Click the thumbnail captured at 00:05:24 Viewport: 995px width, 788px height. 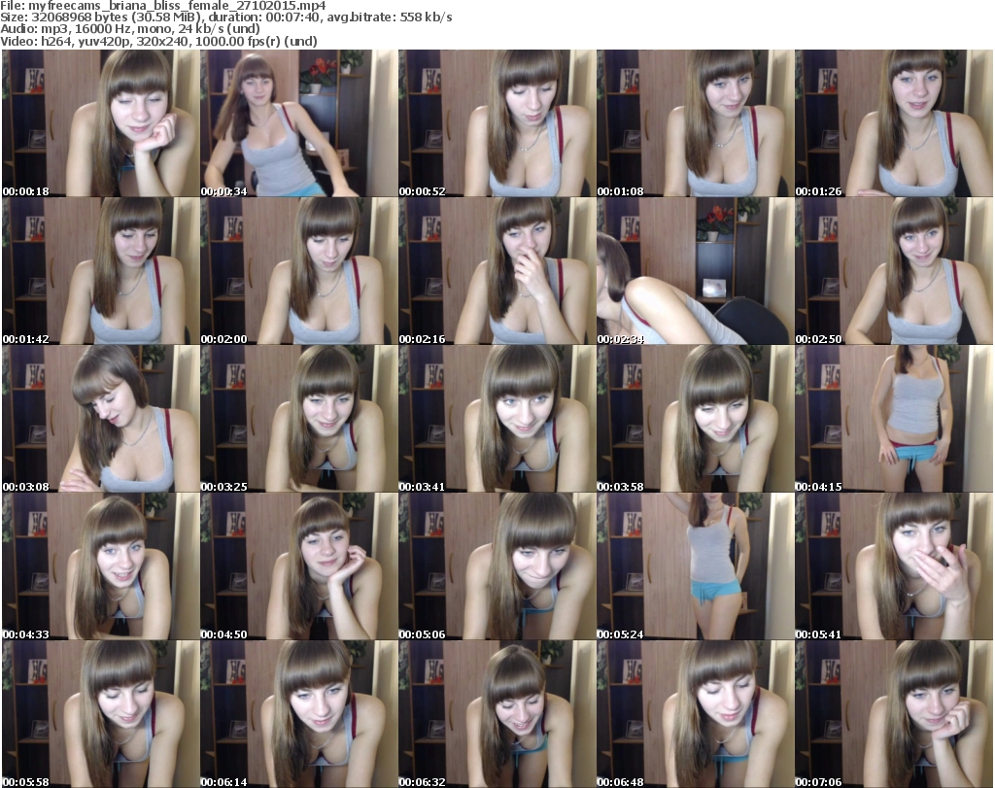(696, 566)
